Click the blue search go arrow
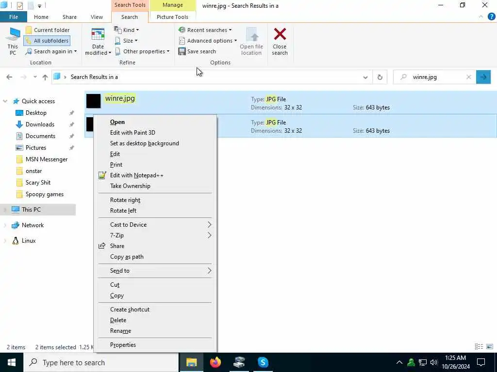The width and height of the screenshot is (497, 372). 483,77
